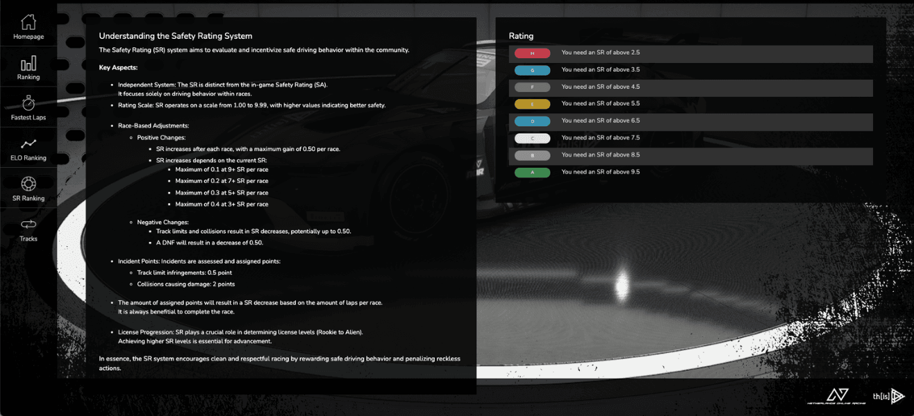Click the blue D rating badge
This screenshot has width=914, height=416.
click(532, 121)
